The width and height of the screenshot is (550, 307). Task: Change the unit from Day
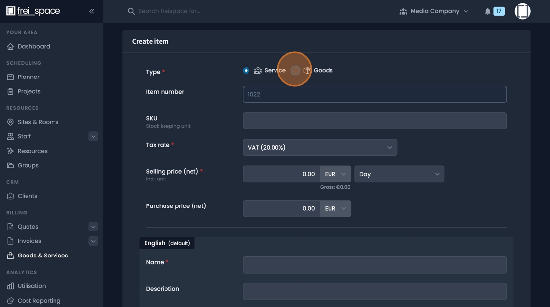(x=399, y=174)
